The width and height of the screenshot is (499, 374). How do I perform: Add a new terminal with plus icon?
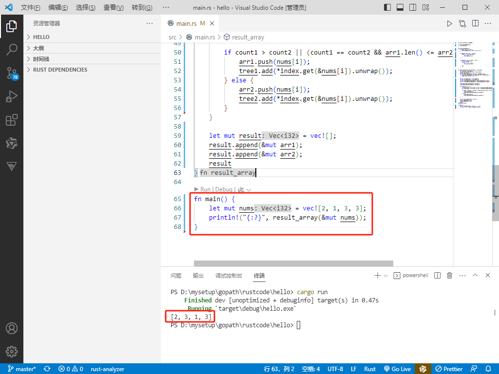coord(378,276)
